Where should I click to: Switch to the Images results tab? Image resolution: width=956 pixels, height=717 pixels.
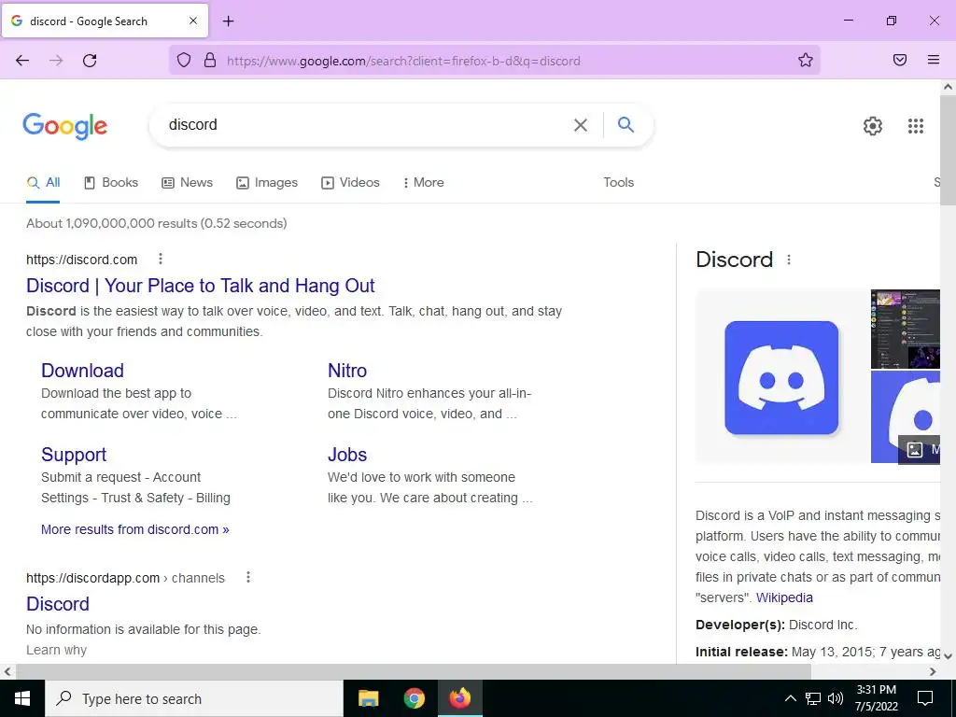click(x=267, y=182)
